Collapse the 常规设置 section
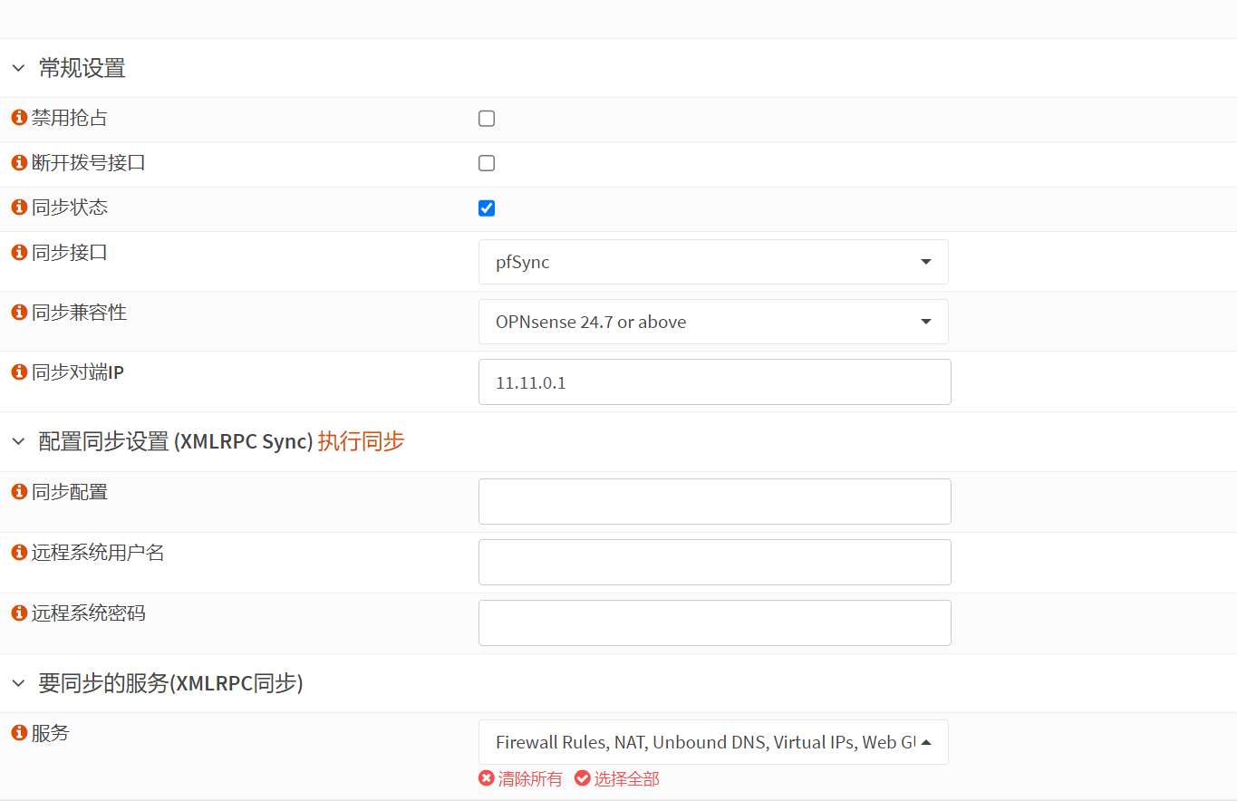The height and width of the screenshot is (801, 1237). pos(19,68)
